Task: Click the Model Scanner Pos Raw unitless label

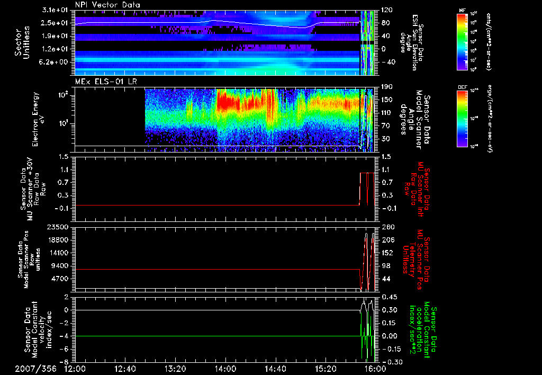Action: 30,260
